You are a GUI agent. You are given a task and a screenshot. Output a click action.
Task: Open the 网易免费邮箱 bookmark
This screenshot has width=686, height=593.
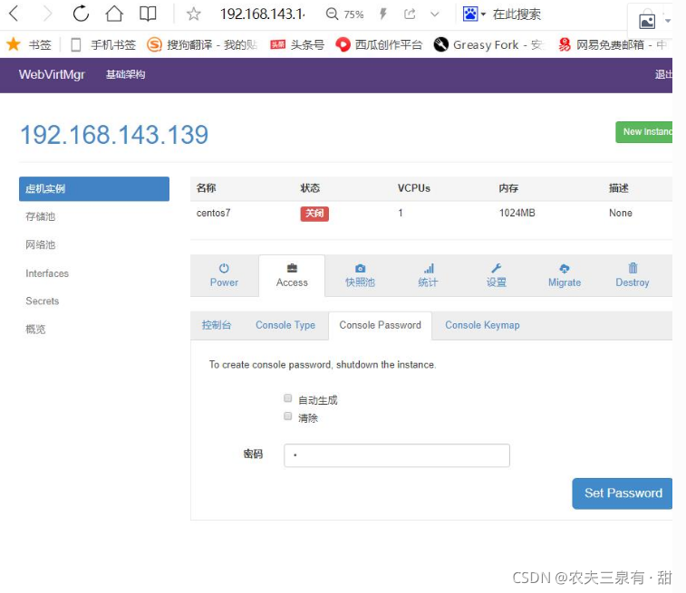612,44
